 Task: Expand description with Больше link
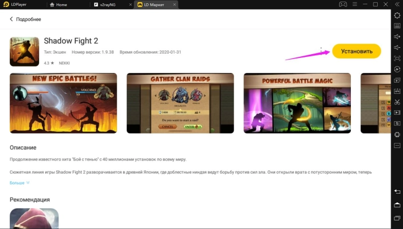pyautogui.click(x=19, y=183)
